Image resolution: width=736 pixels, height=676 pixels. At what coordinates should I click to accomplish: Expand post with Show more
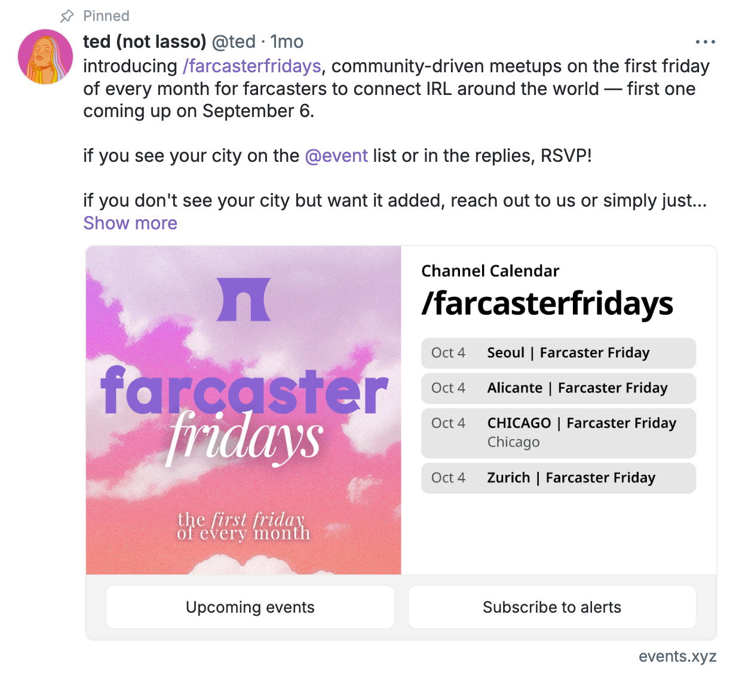coord(130,223)
